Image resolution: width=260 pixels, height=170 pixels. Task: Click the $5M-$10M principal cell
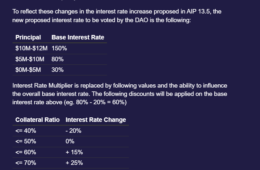pyautogui.click(x=30, y=59)
